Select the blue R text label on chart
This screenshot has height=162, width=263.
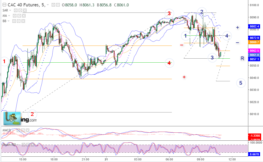coord(242,58)
